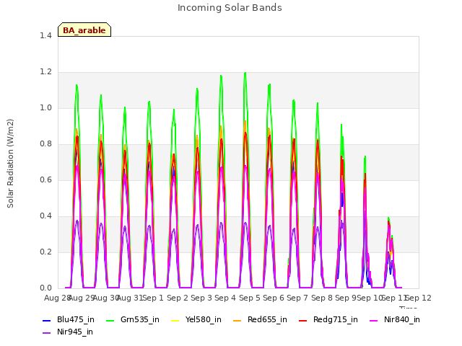Click the green peak on Sep 5
Viewport: 462px width, 346px height.
[x=245, y=73]
